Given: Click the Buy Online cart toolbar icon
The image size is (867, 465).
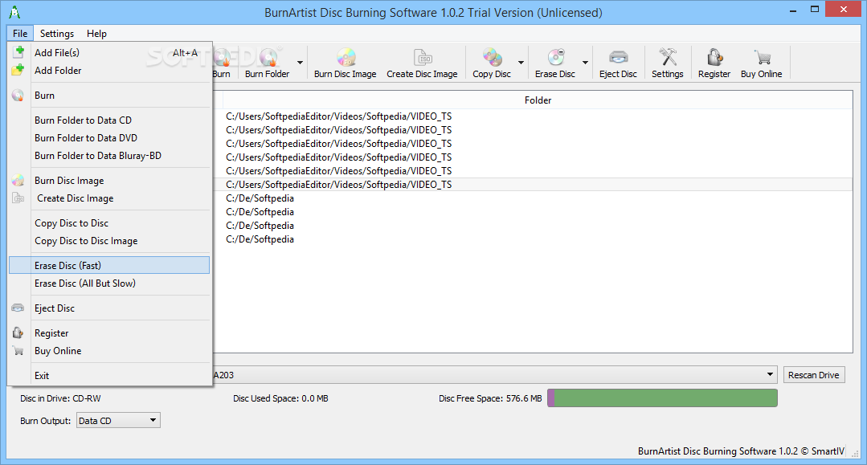Looking at the screenshot, I should (x=762, y=58).
